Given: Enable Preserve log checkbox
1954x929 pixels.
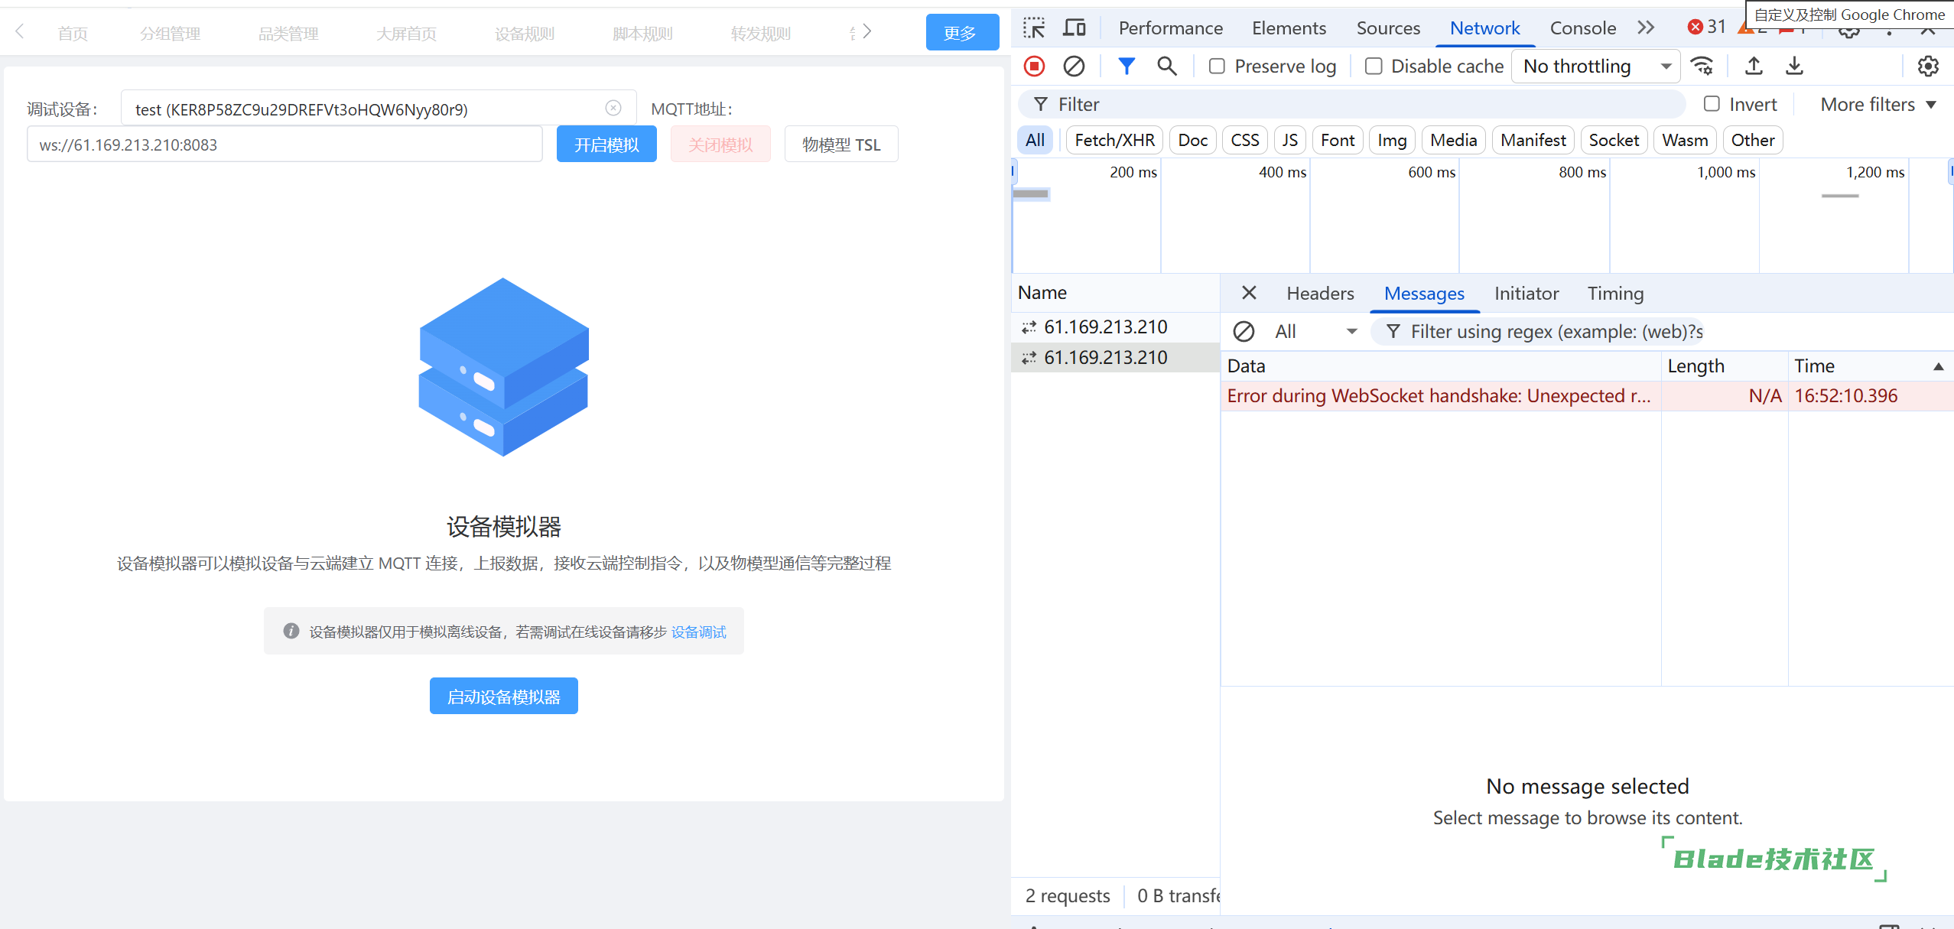Looking at the screenshot, I should point(1217,67).
